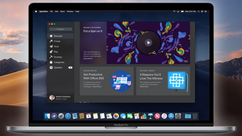Open System Preferences gear in Dock
242x136 pixels.
(x=178, y=116)
